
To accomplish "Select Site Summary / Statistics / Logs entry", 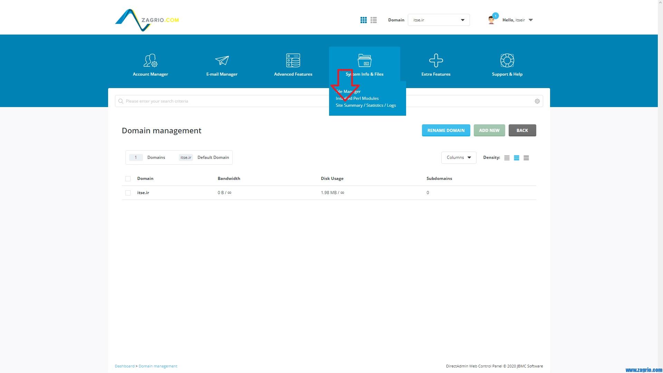I will point(366,105).
